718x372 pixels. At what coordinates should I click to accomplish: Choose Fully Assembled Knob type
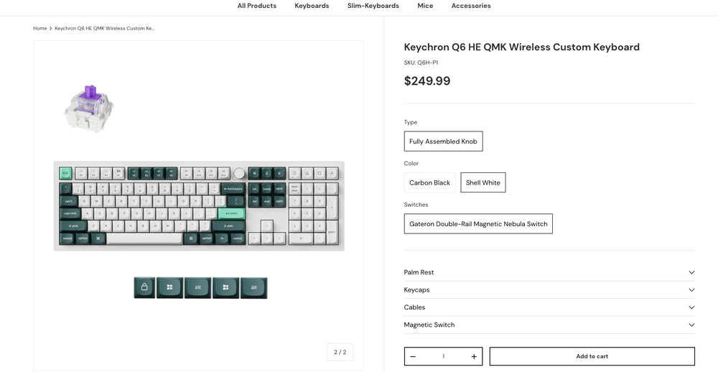tap(443, 141)
